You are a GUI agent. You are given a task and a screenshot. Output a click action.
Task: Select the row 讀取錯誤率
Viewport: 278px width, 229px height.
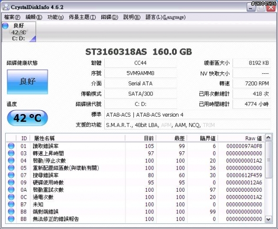pyautogui.click(x=135, y=146)
